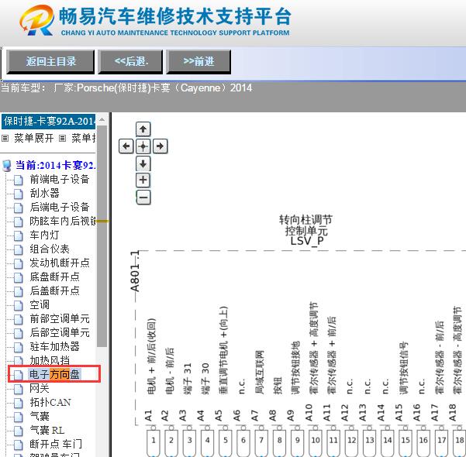Image resolution: width=466 pixels, height=457 pixels.
Task: Click the pan up arrow icon
Action: 143,129
